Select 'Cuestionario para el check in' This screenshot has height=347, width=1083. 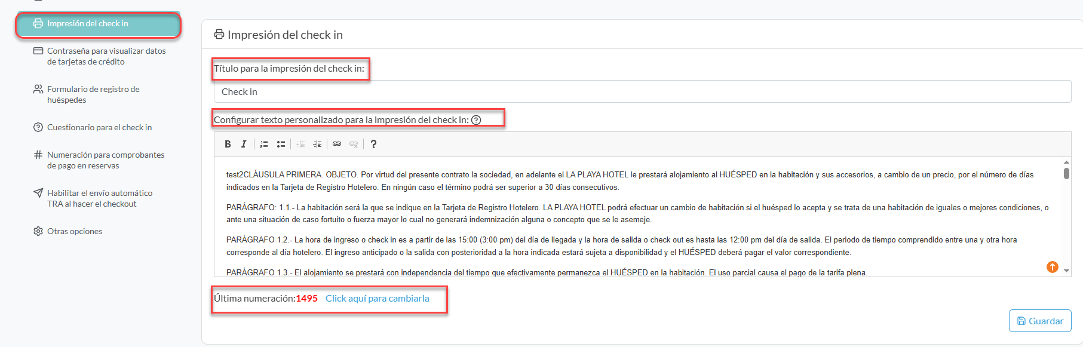click(x=99, y=127)
